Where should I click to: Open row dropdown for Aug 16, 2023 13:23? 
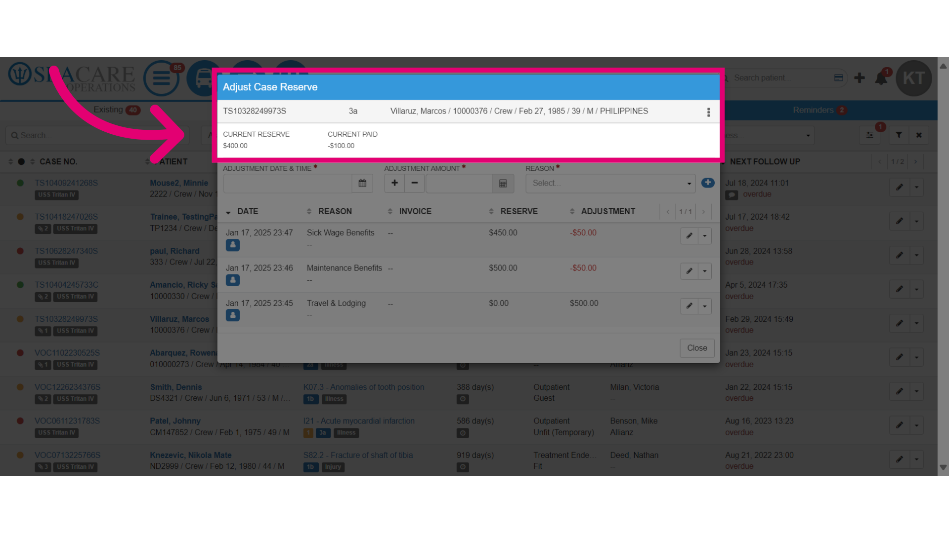coord(916,425)
